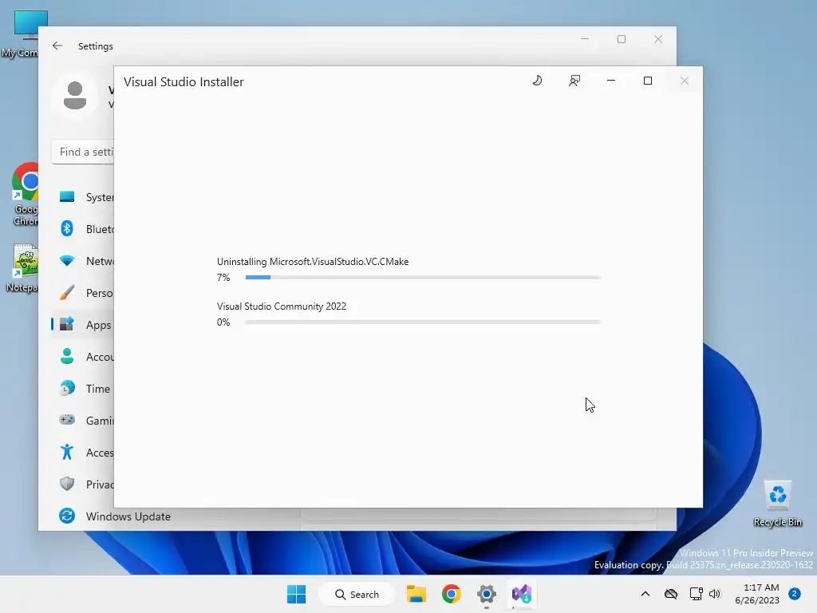The width and height of the screenshot is (817, 613).
Task: Open Accessibility in Settings sidebar
Action: (83, 453)
